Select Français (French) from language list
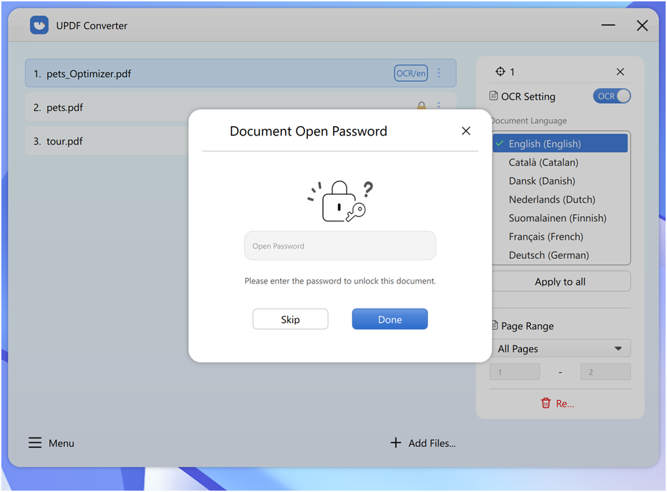The width and height of the screenshot is (667, 492). [x=546, y=236]
